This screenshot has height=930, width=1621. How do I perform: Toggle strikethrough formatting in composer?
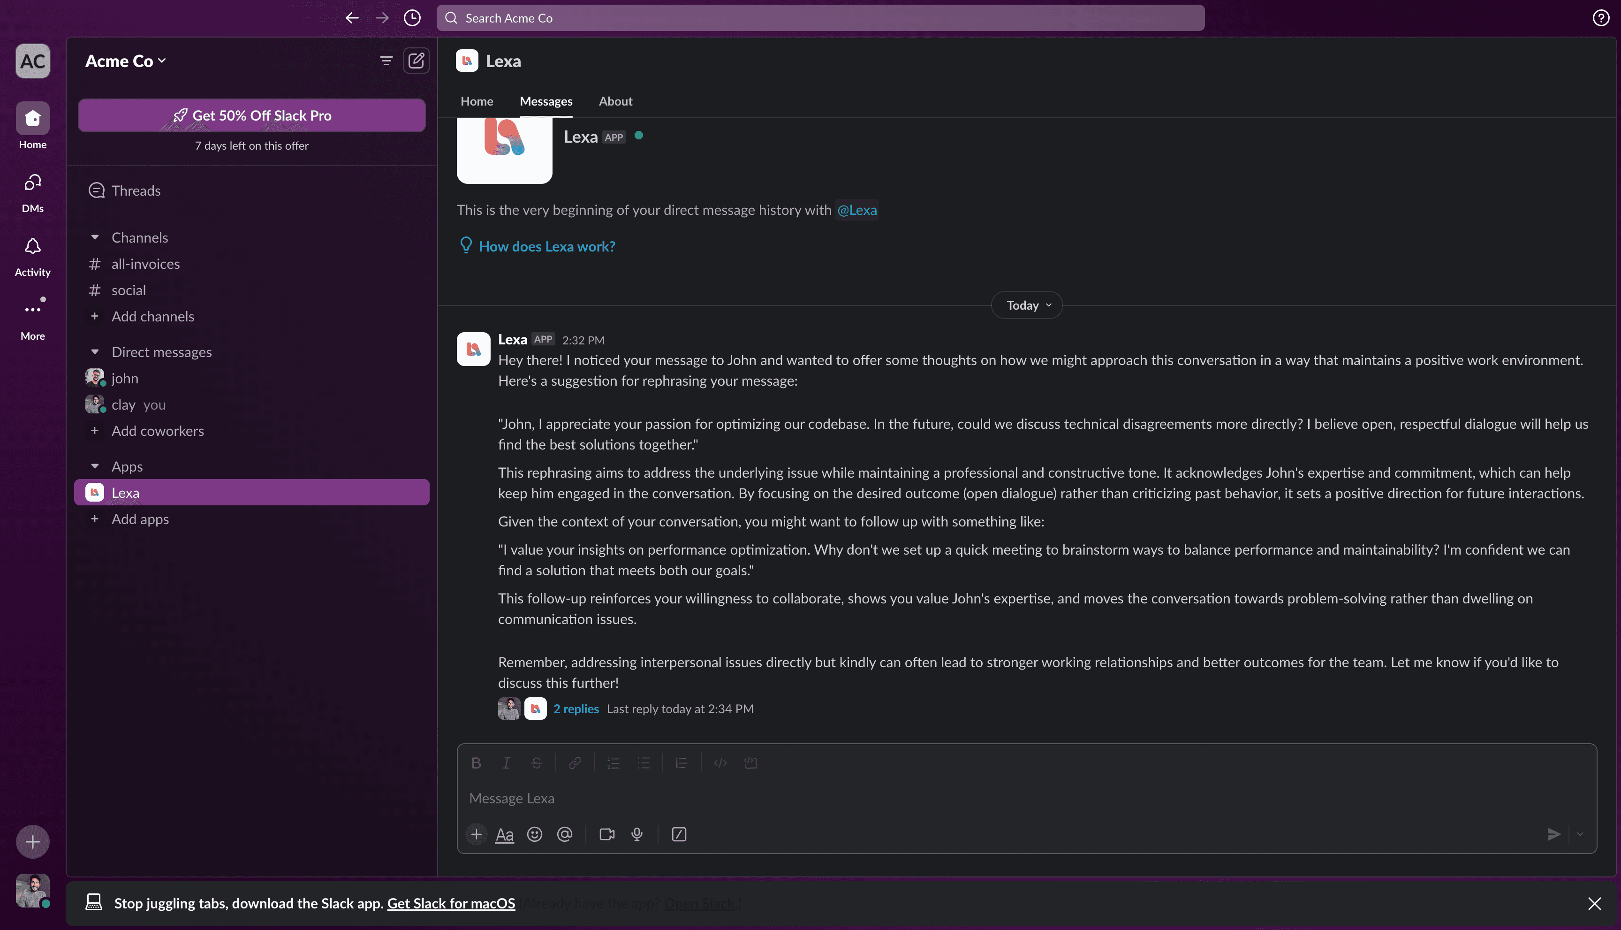pyautogui.click(x=536, y=762)
